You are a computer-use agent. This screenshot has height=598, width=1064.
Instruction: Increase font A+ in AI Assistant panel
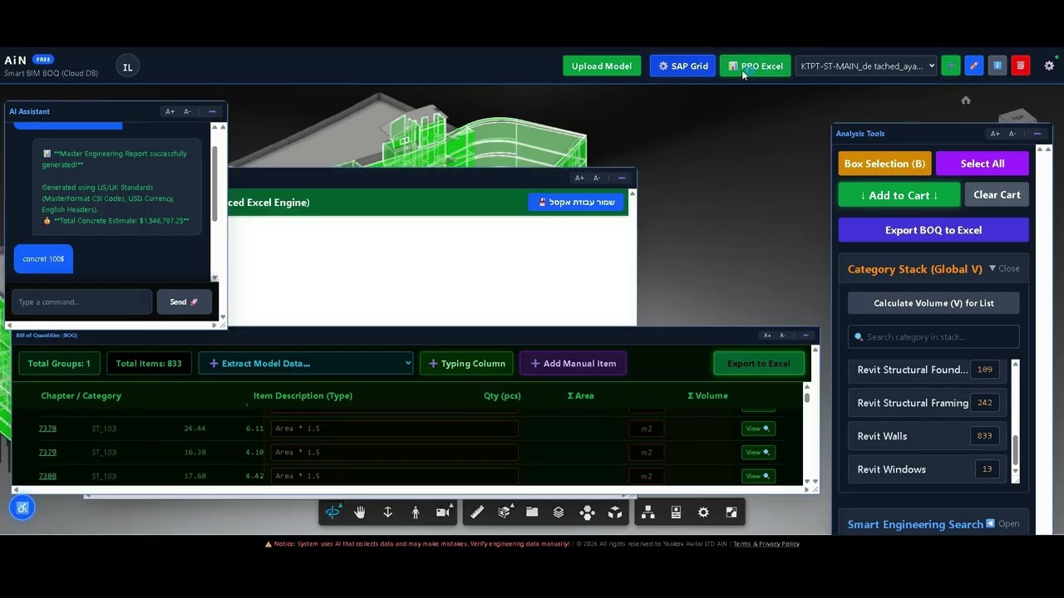click(x=170, y=111)
